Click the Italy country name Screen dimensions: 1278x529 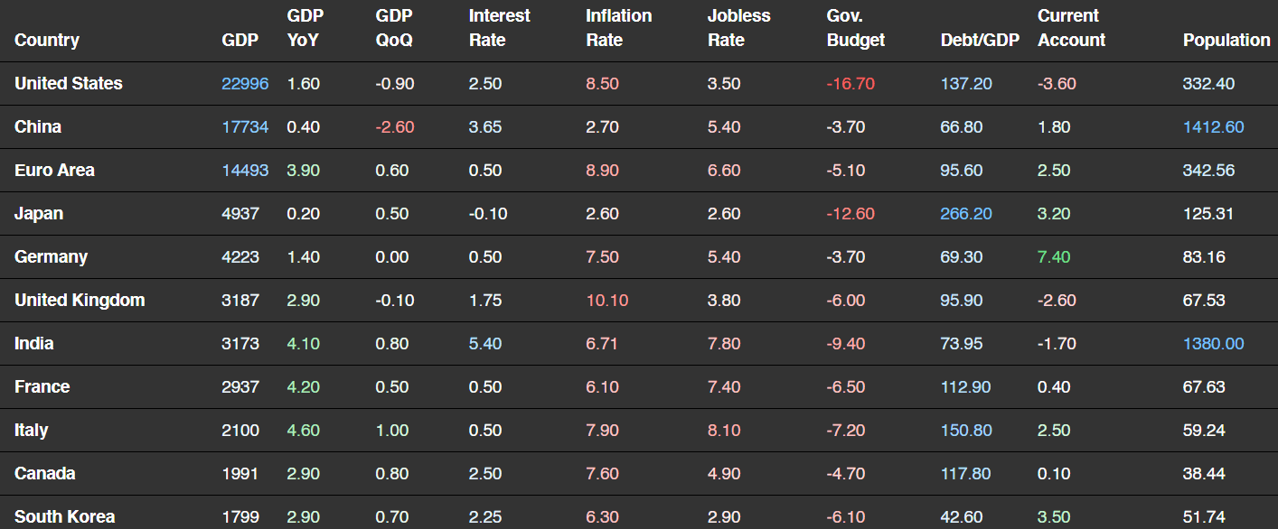[x=32, y=430]
